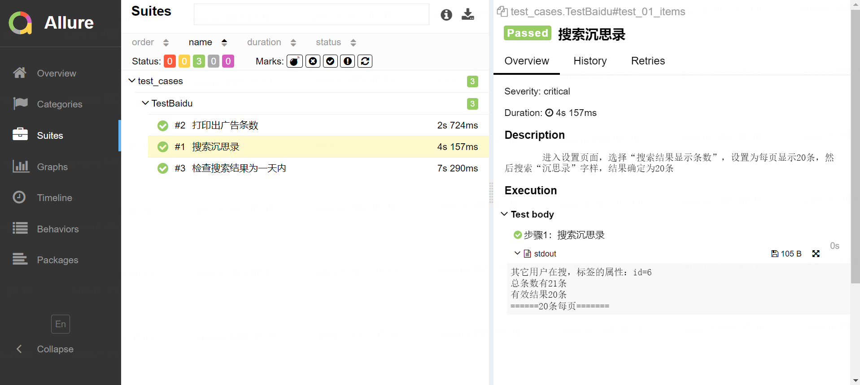Open test #2 打印出广告条数
This screenshot has height=385, width=860.
pyautogui.click(x=319, y=125)
